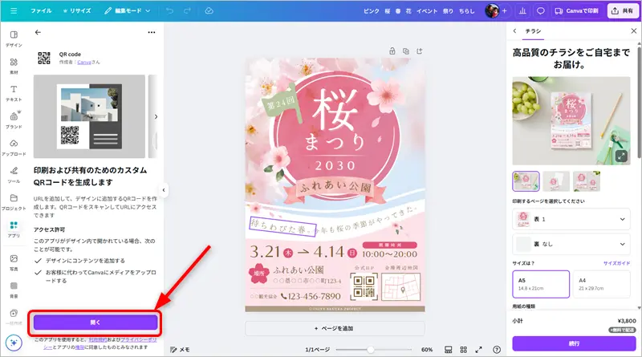Click the lock page icon above the canvas
642x357 pixels.
pos(392,50)
